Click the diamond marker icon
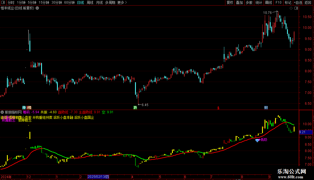The height and width of the screenshot is (180, 314). click(x=291, y=8)
